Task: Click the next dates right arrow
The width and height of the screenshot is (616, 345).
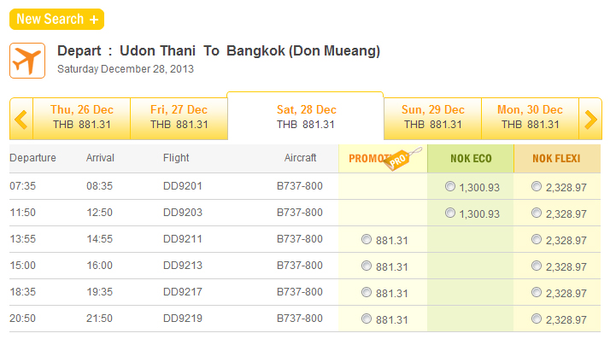Action: pyautogui.click(x=590, y=120)
